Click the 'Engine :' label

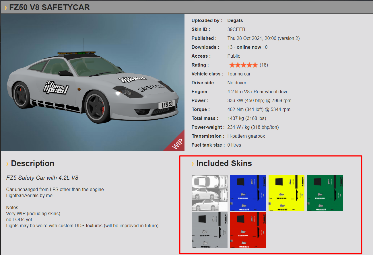pos(201,92)
